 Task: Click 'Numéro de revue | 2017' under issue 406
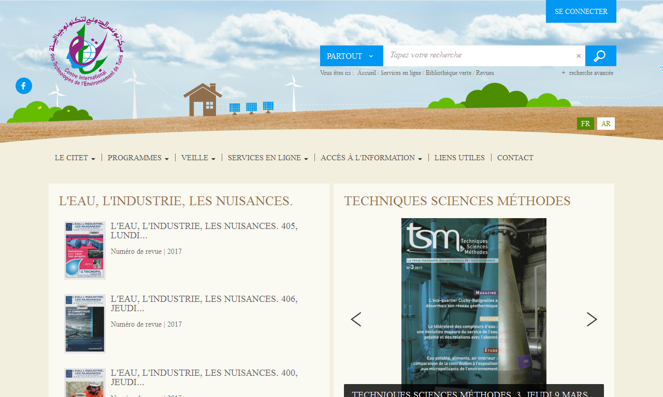pos(146,325)
